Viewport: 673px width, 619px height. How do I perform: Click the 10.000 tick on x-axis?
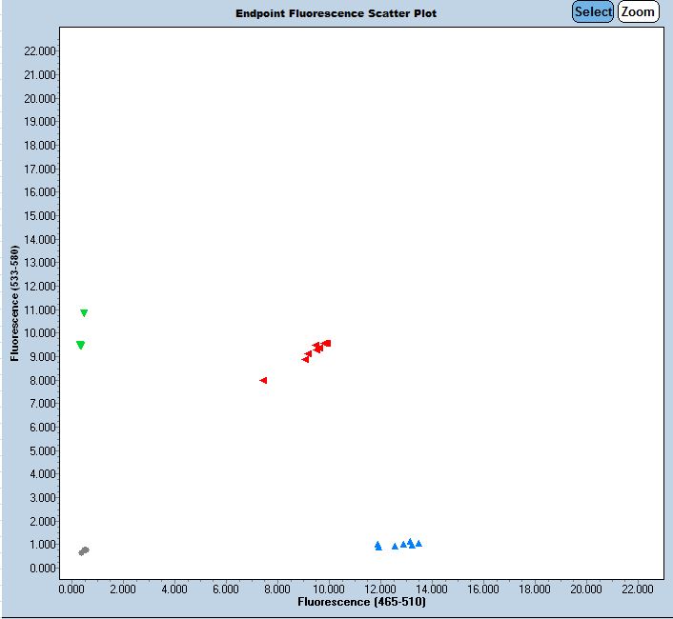329,589
